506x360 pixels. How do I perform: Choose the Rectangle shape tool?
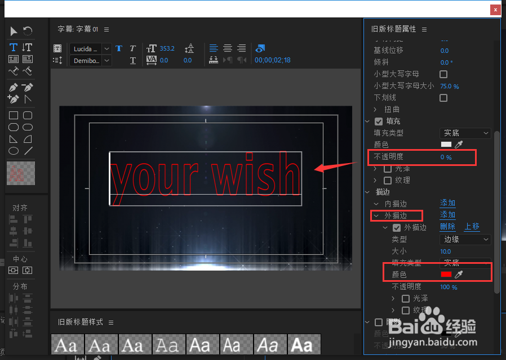coord(13,115)
